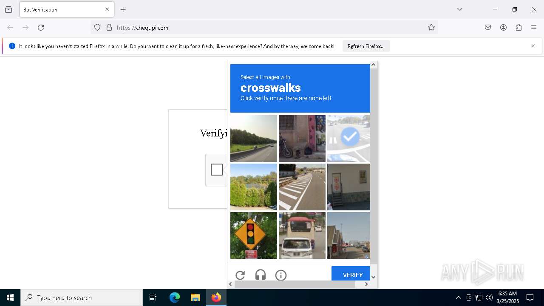The image size is (544, 306).
Task: Switch to the Bot Verification tab
Action: (67, 9)
